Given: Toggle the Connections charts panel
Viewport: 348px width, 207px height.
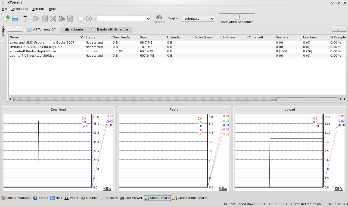Looking at the screenshot, I should (x=190, y=198).
